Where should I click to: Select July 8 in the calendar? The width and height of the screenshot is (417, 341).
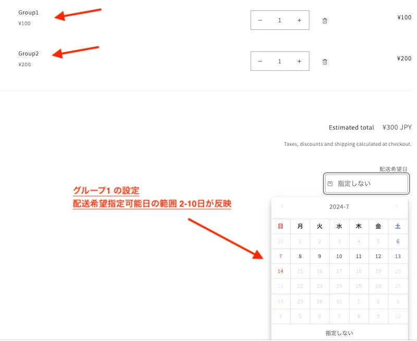click(x=300, y=257)
